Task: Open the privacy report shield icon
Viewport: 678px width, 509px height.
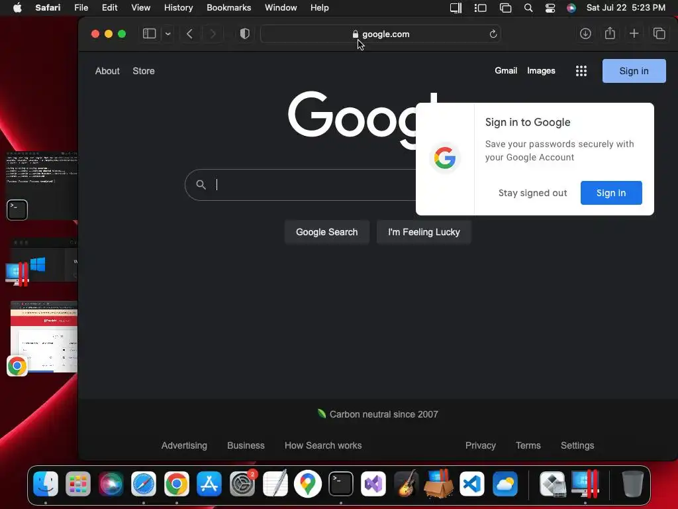Action: (245, 34)
